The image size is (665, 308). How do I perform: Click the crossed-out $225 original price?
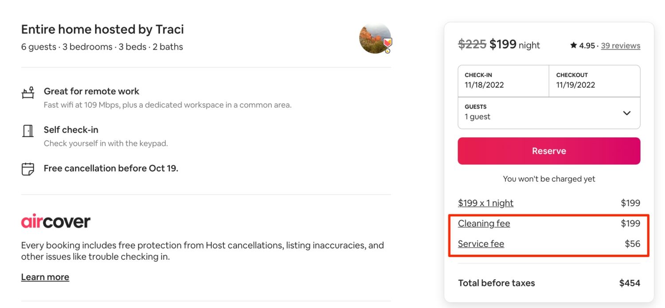(x=471, y=44)
